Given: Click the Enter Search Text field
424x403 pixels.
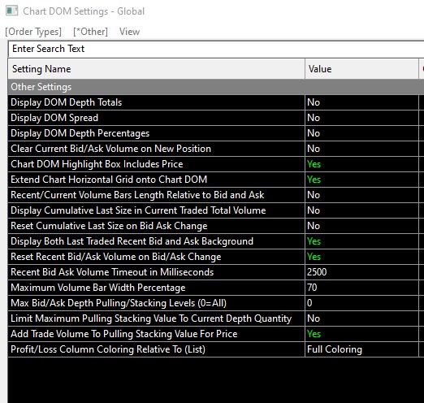Looking at the screenshot, I should click(x=216, y=49).
